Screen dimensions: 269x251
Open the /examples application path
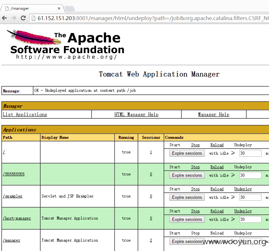(x=13, y=196)
